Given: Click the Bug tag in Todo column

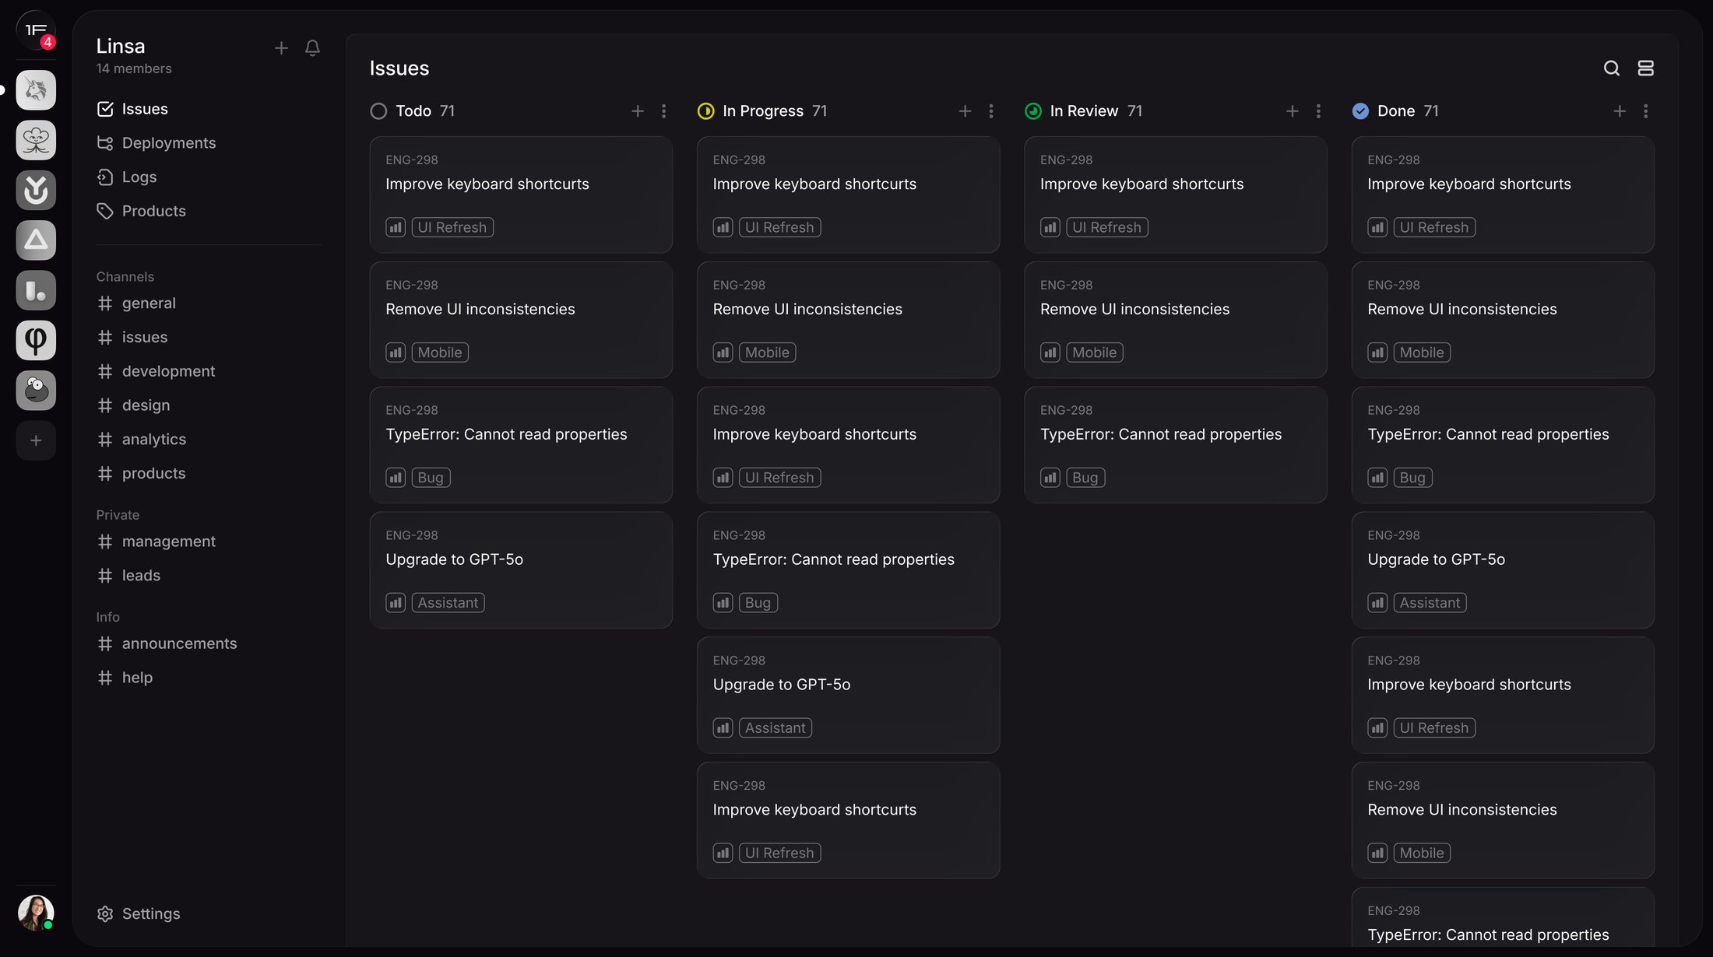Looking at the screenshot, I should 431,478.
